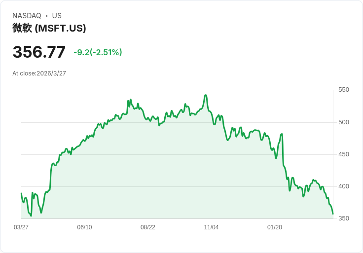Click the sharp spike top near 01/20
The height and width of the screenshot is (253, 363).
tap(282, 134)
